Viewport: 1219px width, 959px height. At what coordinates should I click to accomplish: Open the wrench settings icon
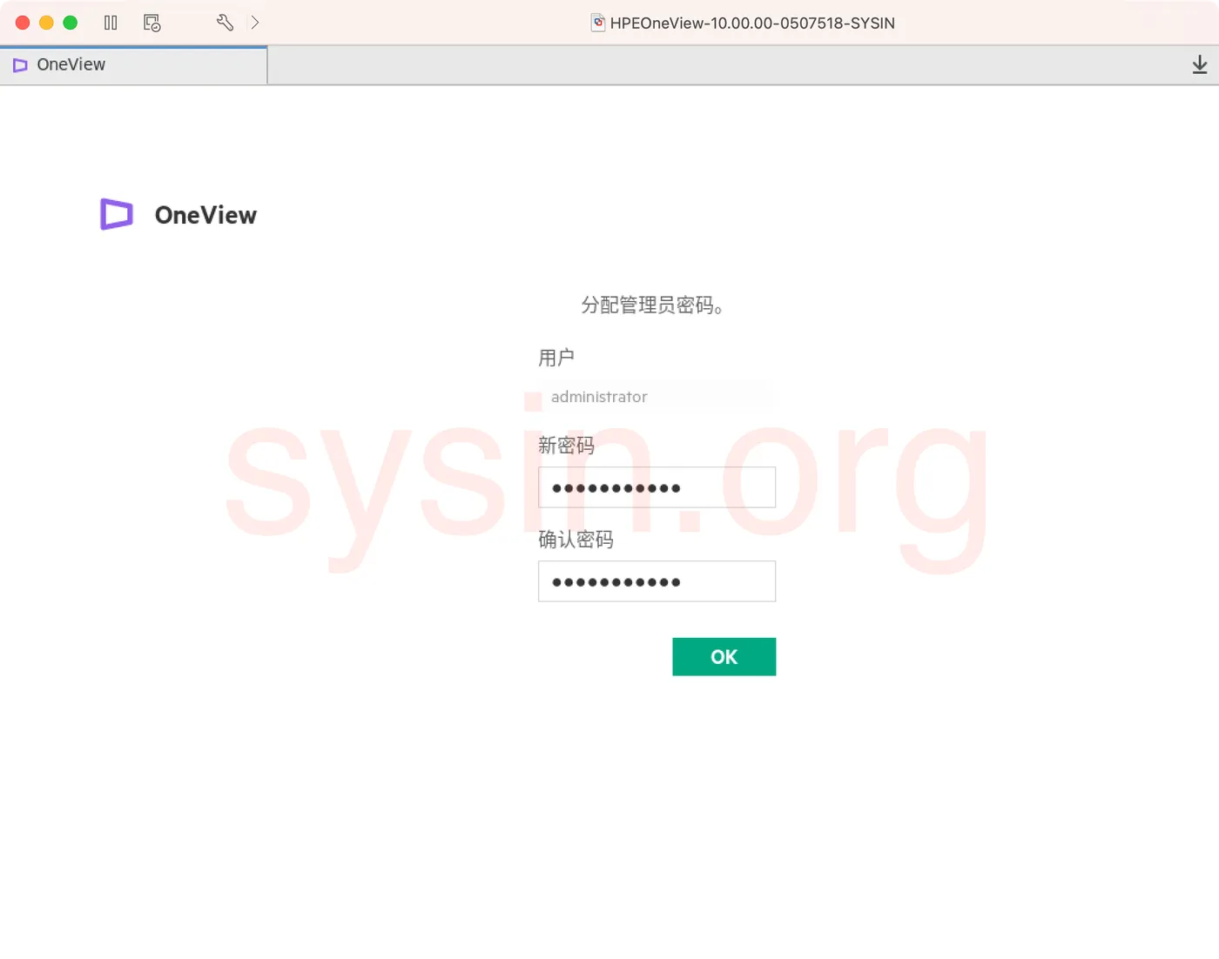225,23
